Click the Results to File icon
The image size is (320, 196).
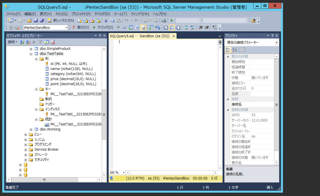[x=178, y=28]
